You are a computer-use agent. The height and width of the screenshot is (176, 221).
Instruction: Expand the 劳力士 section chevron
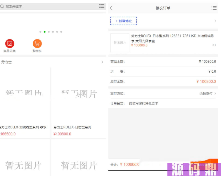click(x=103, y=62)
